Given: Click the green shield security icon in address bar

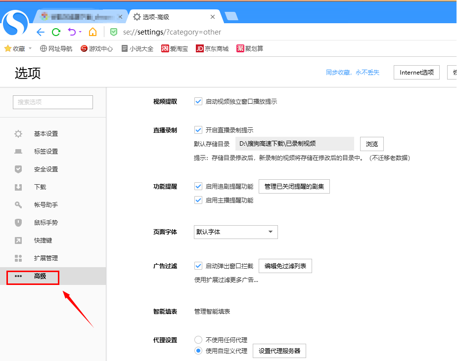Looking at the screenshot, I should click(x=114, y=32).
